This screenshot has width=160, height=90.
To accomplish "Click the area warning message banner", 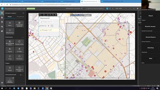I will [x=49, y=30].
